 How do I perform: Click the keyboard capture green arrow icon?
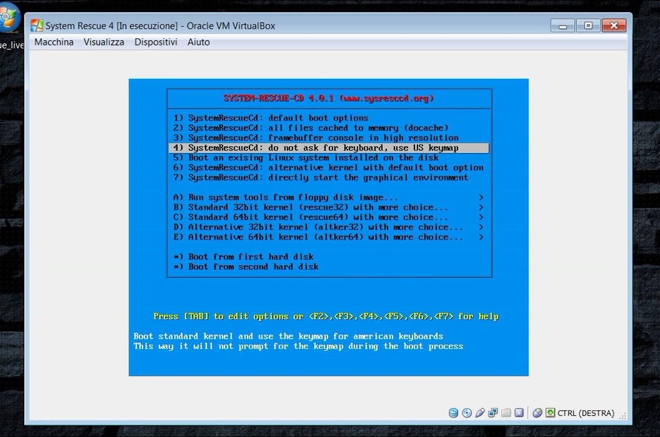tap(551, 413)
